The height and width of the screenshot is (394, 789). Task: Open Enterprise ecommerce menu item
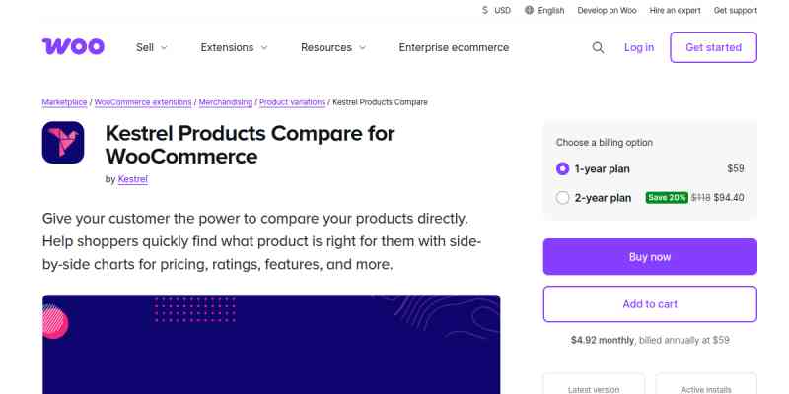click(454, 47)
